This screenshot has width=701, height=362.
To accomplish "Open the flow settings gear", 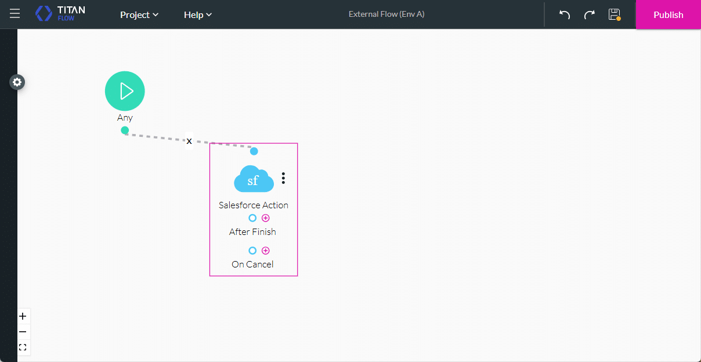I will pos(17,82).
